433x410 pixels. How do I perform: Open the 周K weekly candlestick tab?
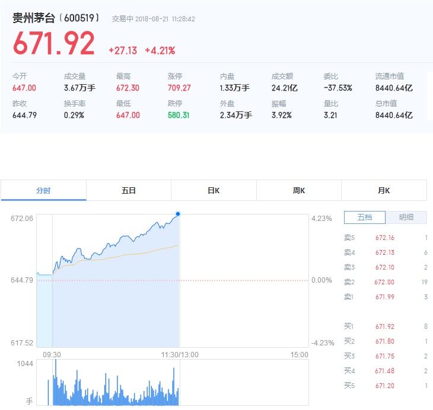[x=299, y=190]
